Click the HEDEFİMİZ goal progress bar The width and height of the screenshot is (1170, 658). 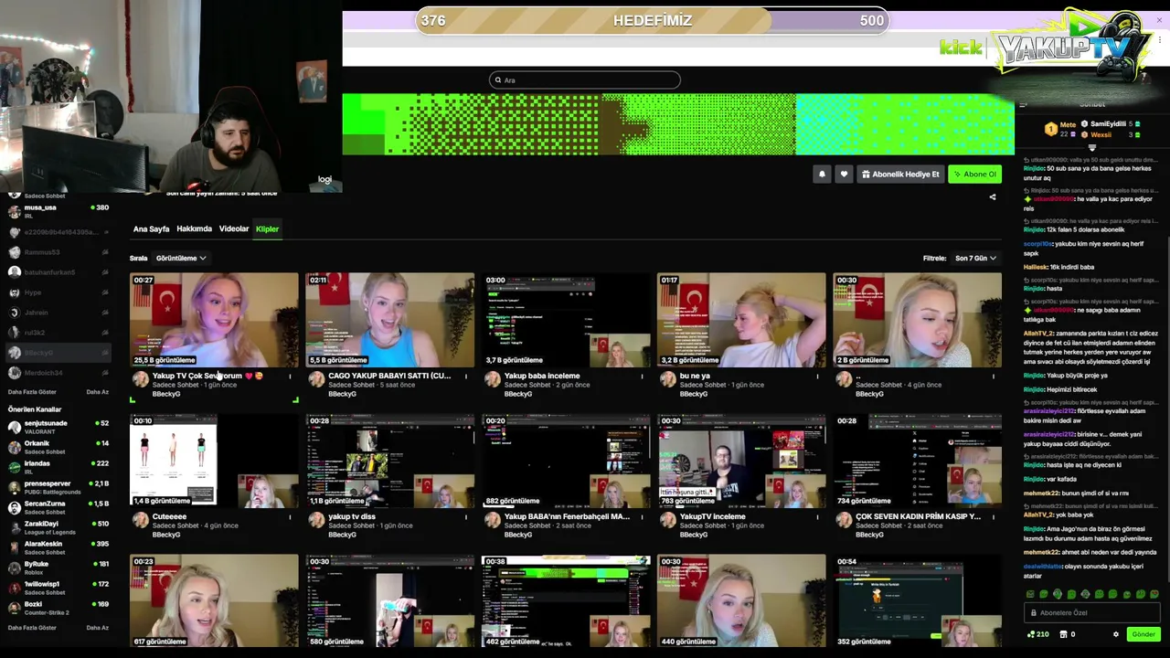(x=653, y=21)
